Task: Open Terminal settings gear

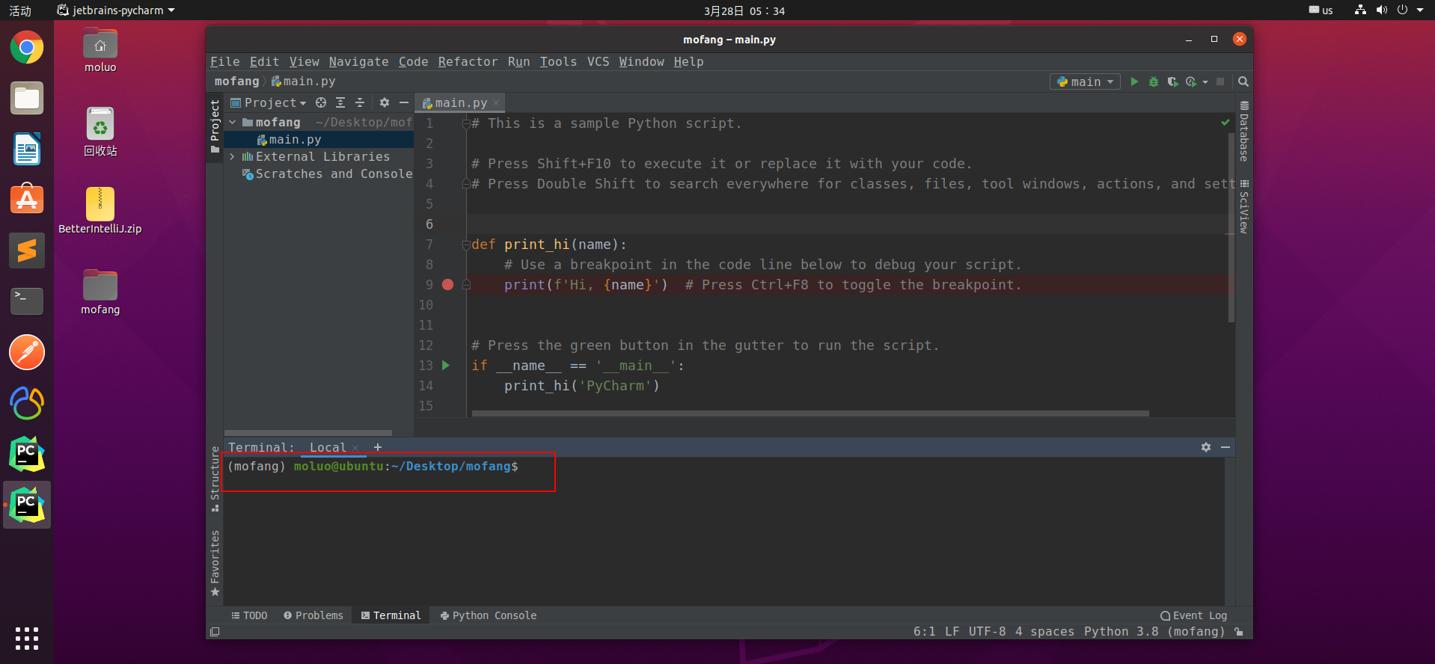Action: 1206,447
